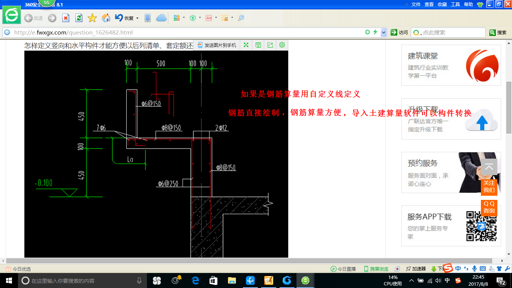Click the green shirt skin icon
512x288 pixels.
(480, 4)
